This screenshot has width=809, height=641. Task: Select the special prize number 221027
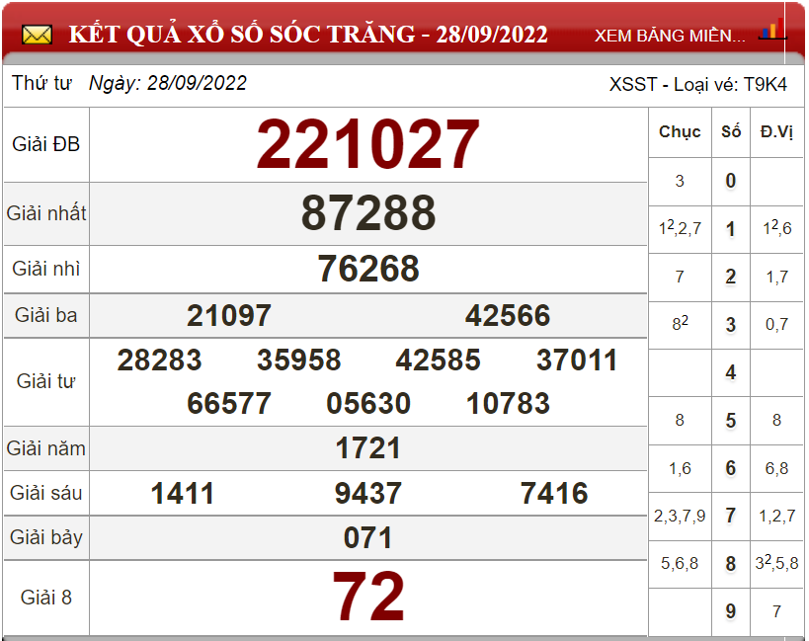[368, 145]
